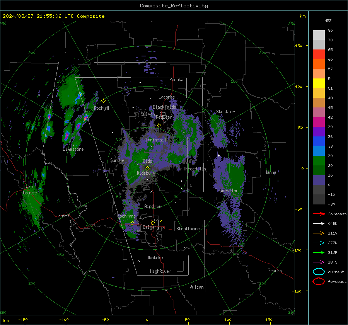Click the Drumheller city label
This screenshot has width=348, height=325.
(227, 191)
